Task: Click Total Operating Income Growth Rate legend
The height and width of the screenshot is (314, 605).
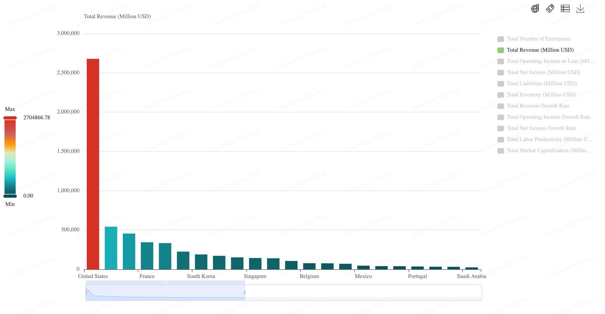Action: coord(548,117)
